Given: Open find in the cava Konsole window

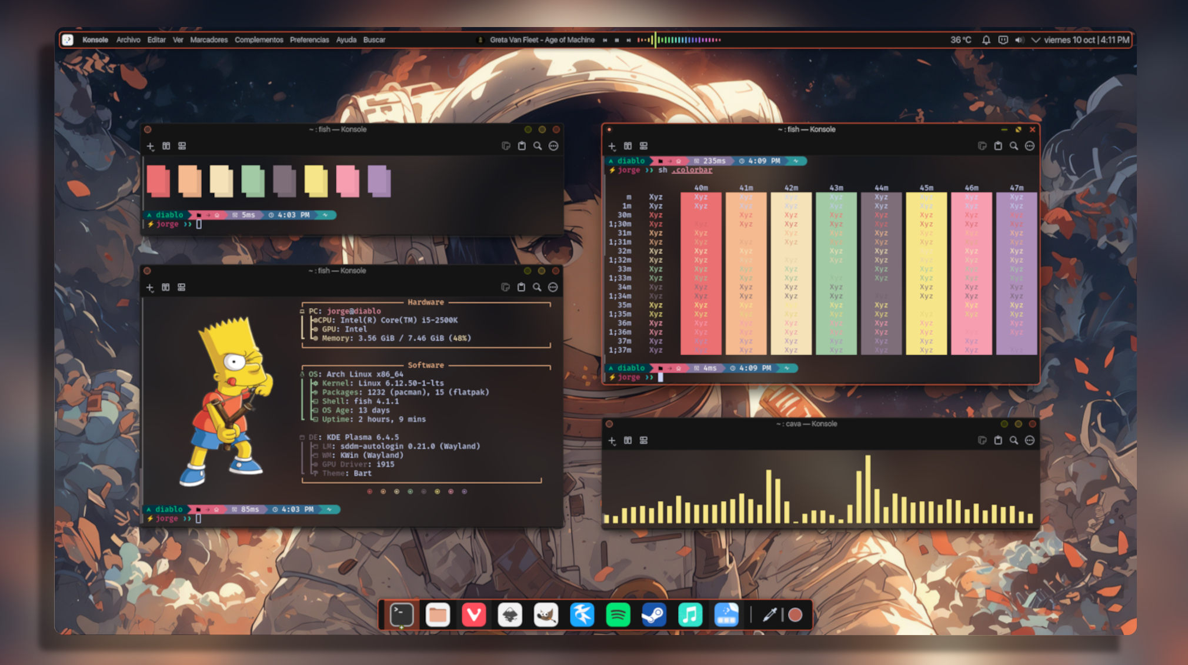Looking at the screenshot, I should click(1013, 440).
